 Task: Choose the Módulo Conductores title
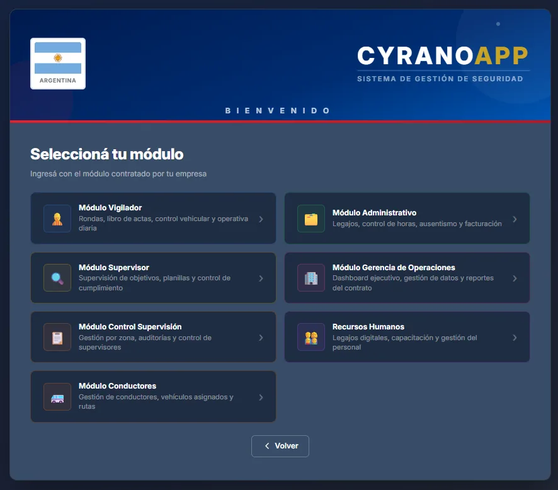(117, 386)
